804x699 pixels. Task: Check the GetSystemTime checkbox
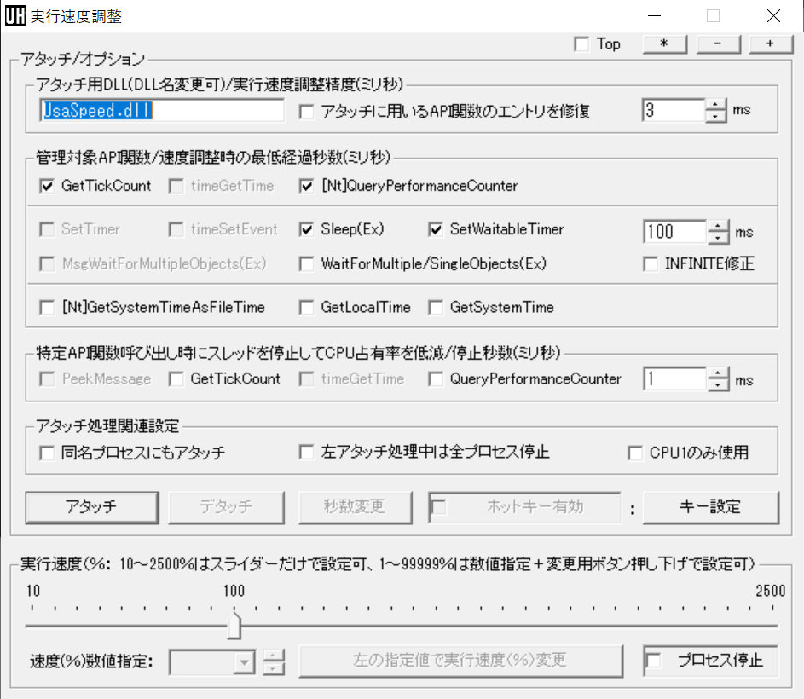coord(436,307)
